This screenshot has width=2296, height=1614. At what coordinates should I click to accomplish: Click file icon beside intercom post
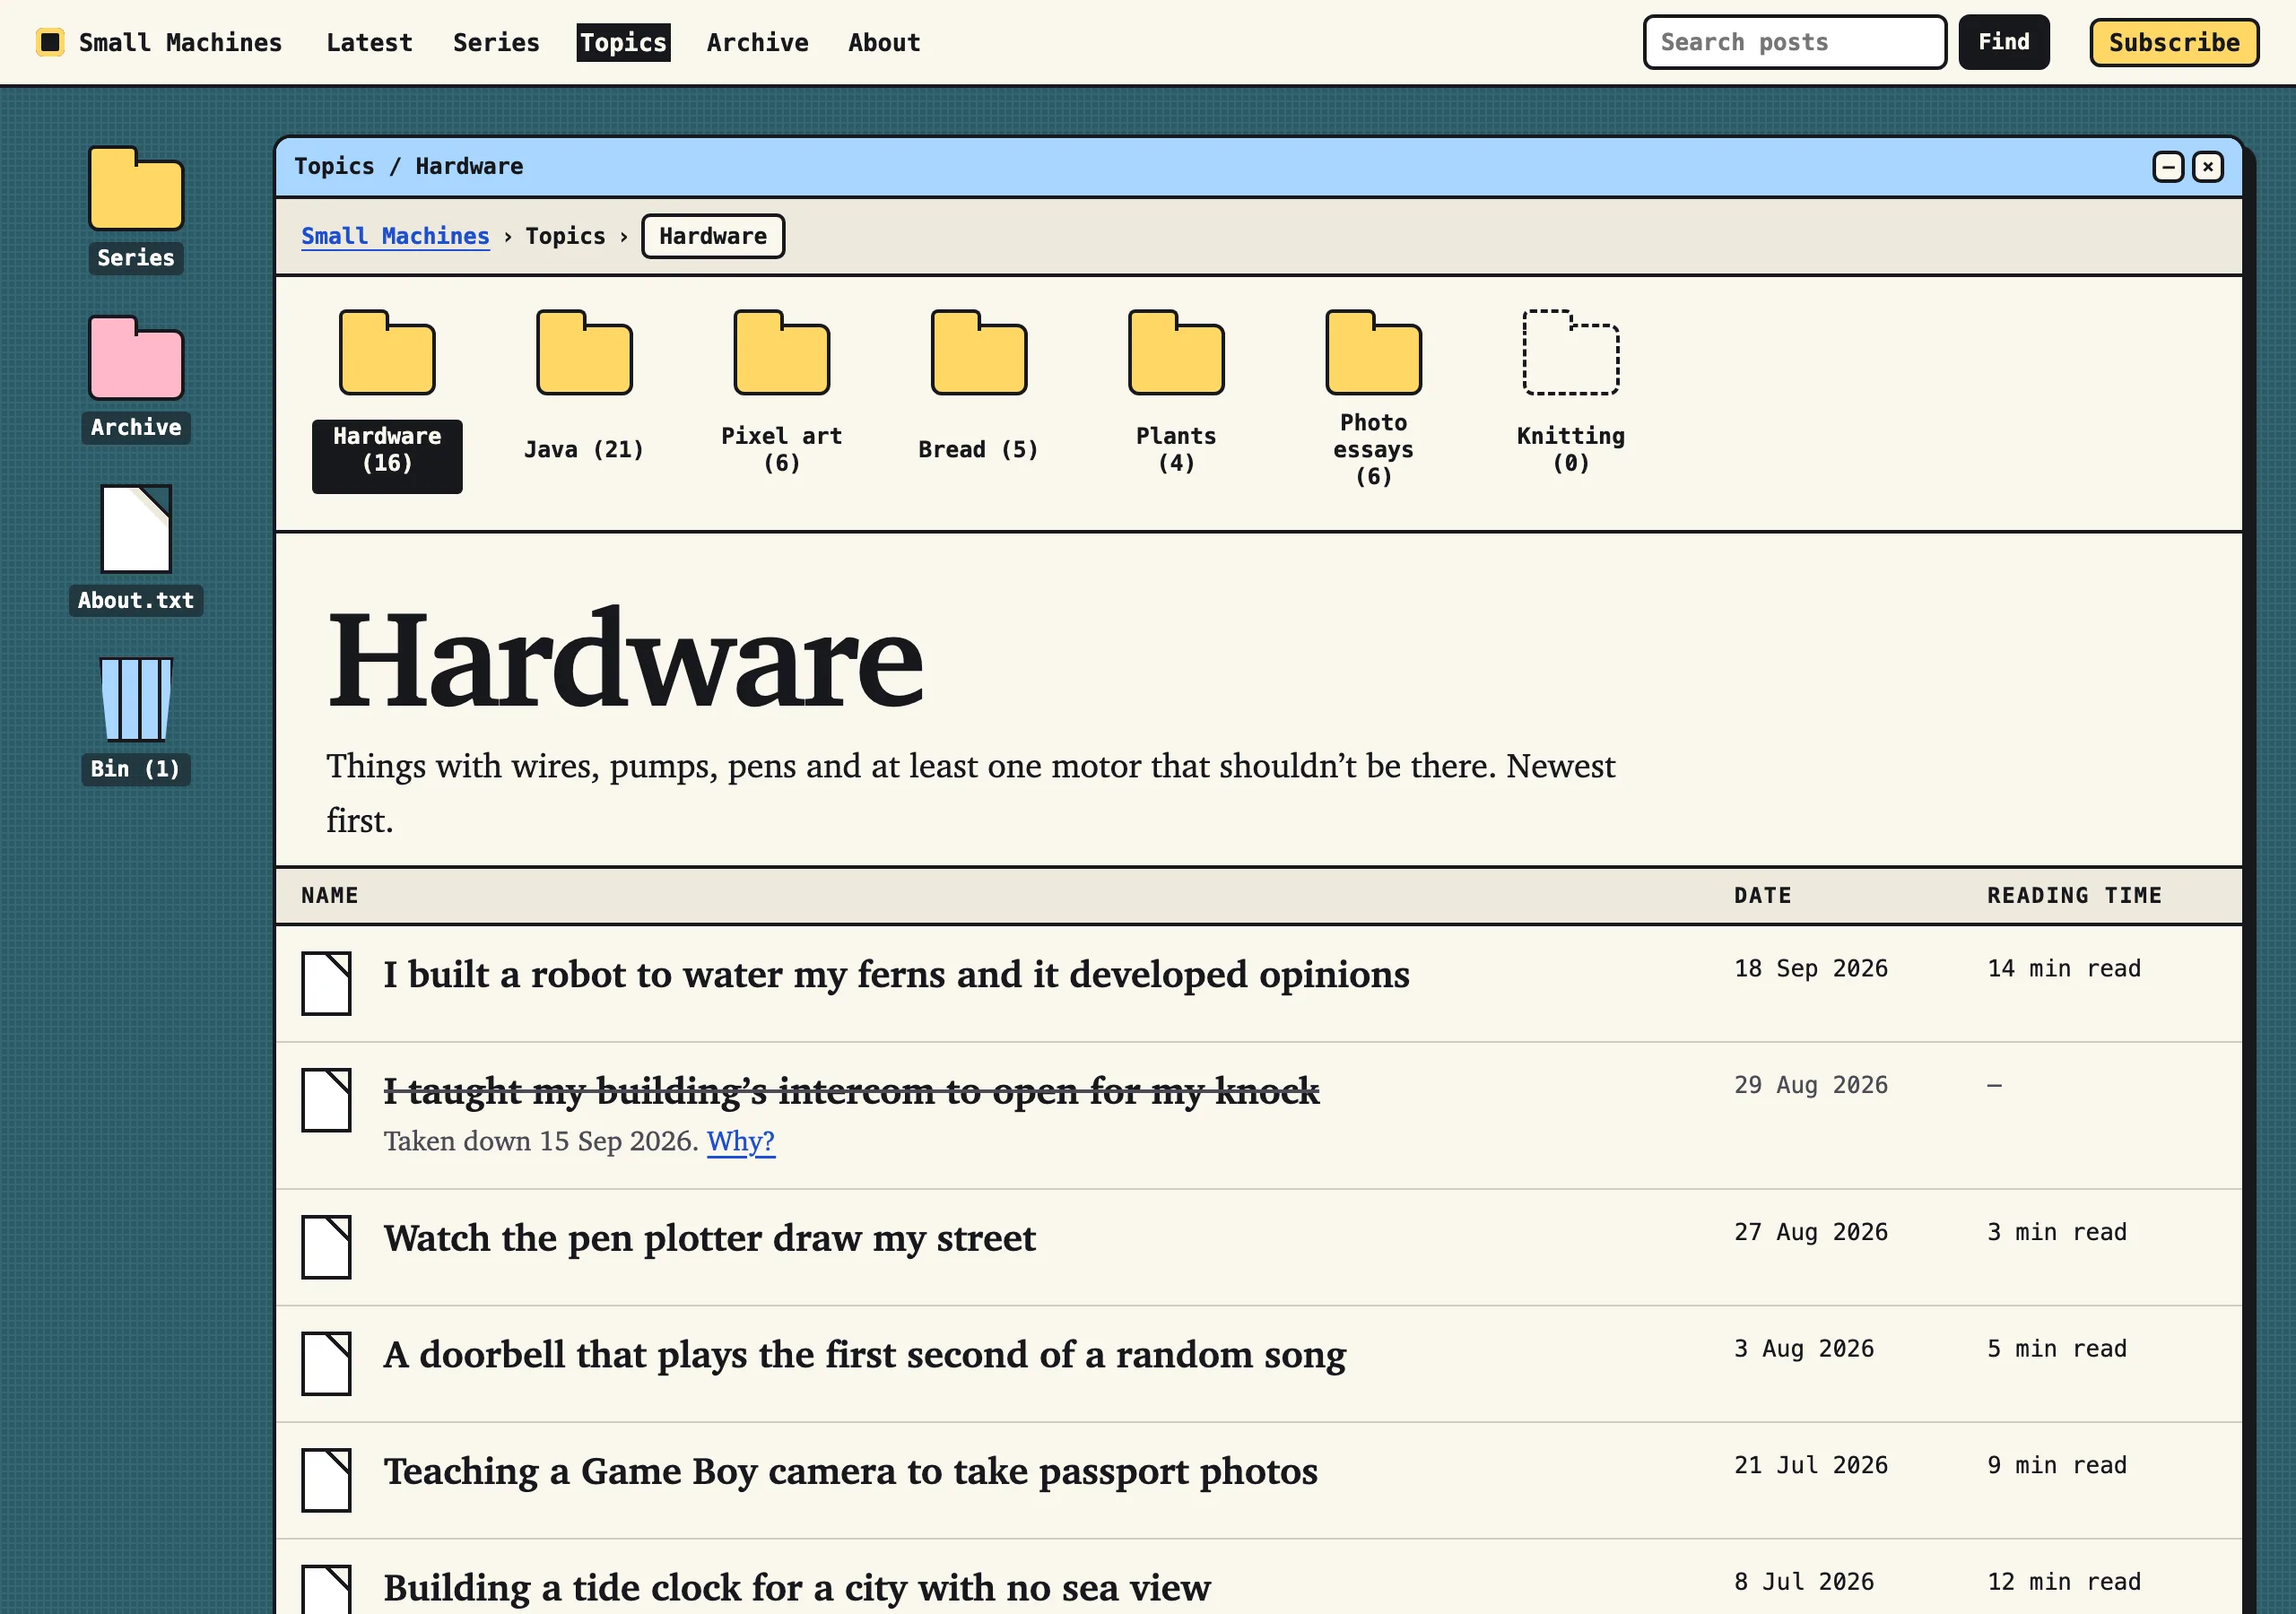[326, 1100]
